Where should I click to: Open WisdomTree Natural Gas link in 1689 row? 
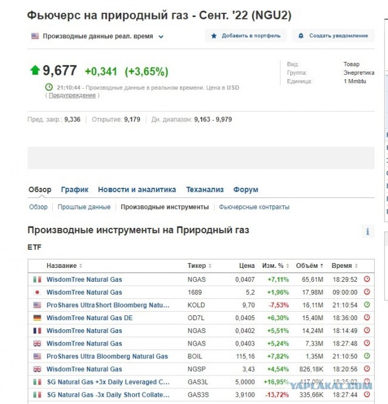[x=84, y=292]
